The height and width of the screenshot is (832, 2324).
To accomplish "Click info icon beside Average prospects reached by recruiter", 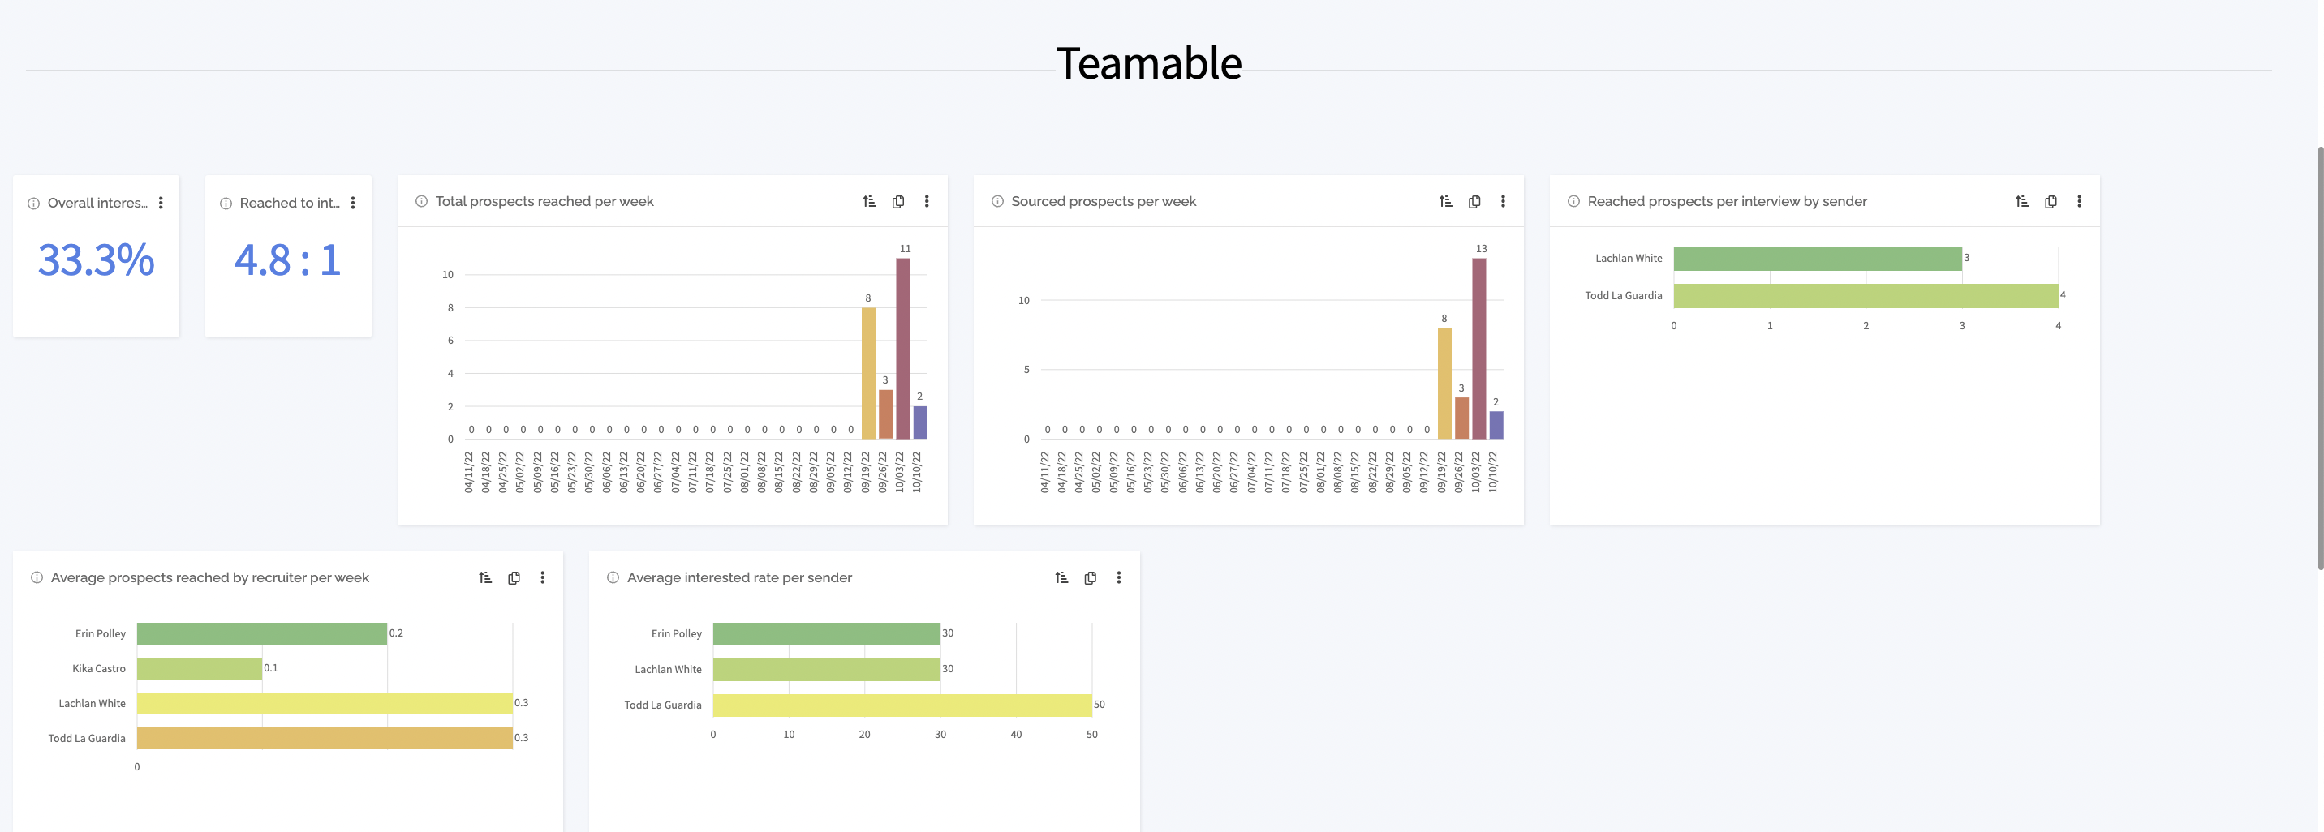I will point(37,578).
